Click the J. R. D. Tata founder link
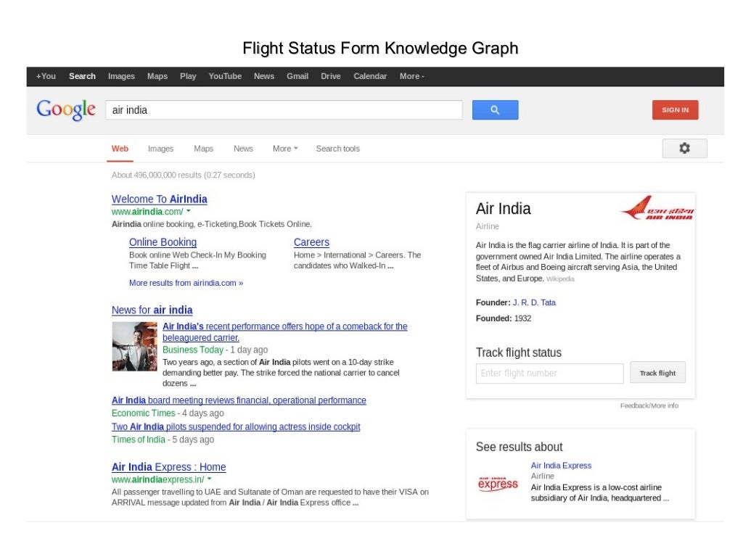The width and height of the screenshot is (743, 557). 534,302
